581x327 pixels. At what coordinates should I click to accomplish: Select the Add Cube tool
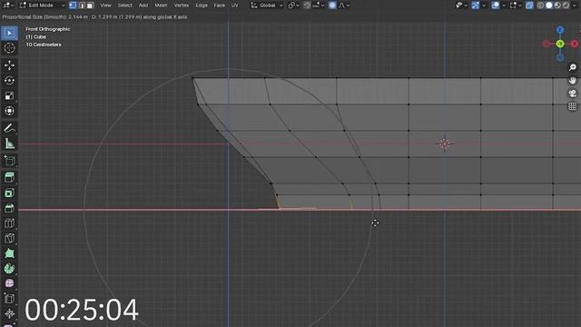(x=9, y=161)
